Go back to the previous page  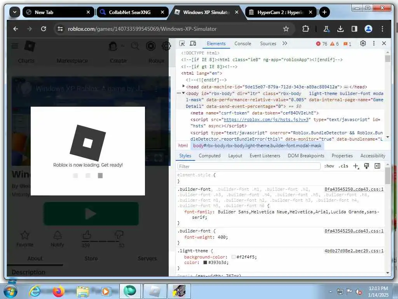coord(16,29)
